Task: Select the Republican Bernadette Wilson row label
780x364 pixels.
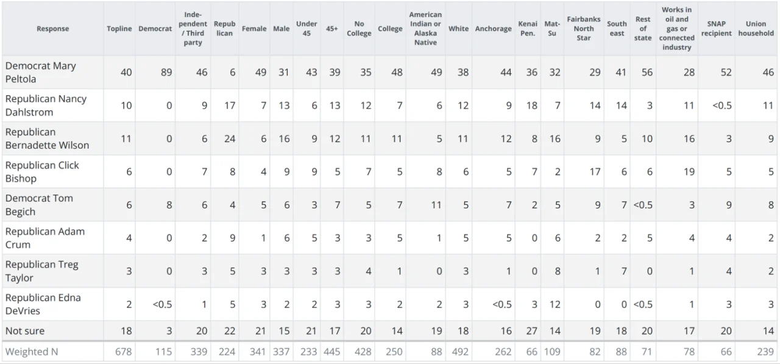Action: pos(47,138)
